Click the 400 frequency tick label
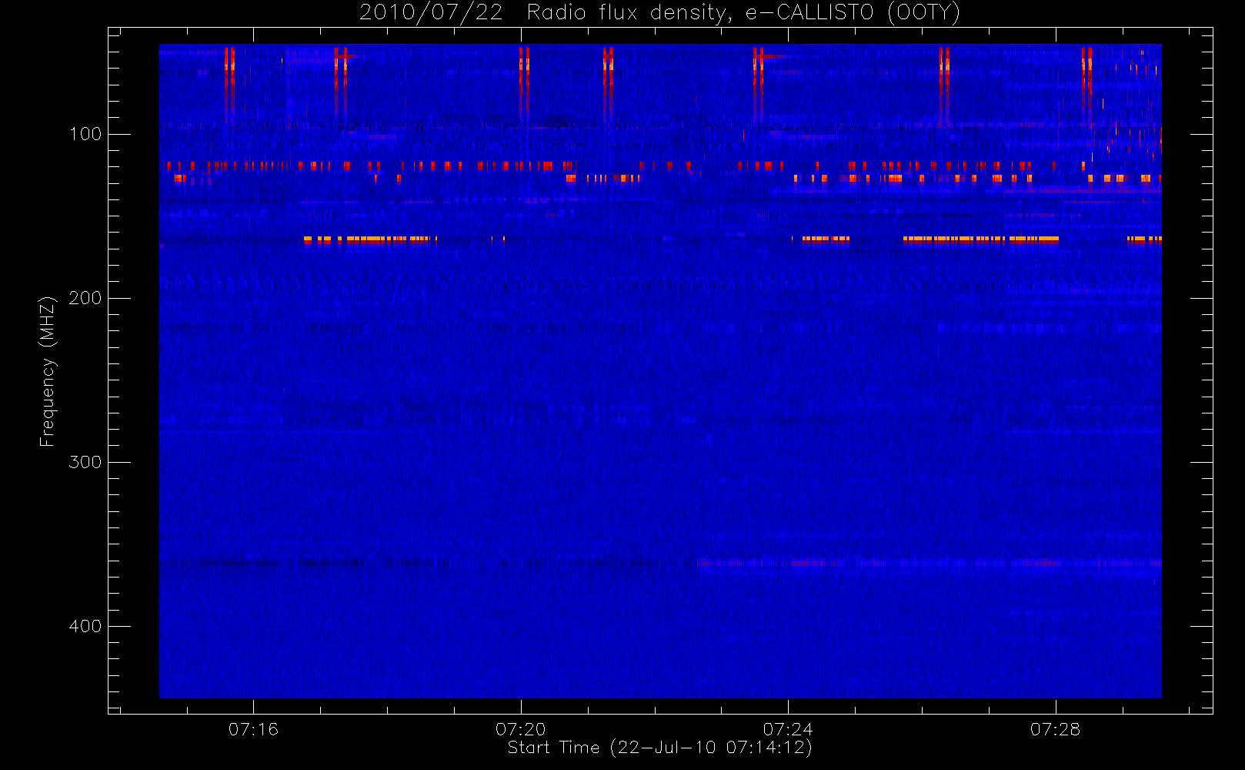Viewport: 1245px width, 770px height. [x=85, y=626]
